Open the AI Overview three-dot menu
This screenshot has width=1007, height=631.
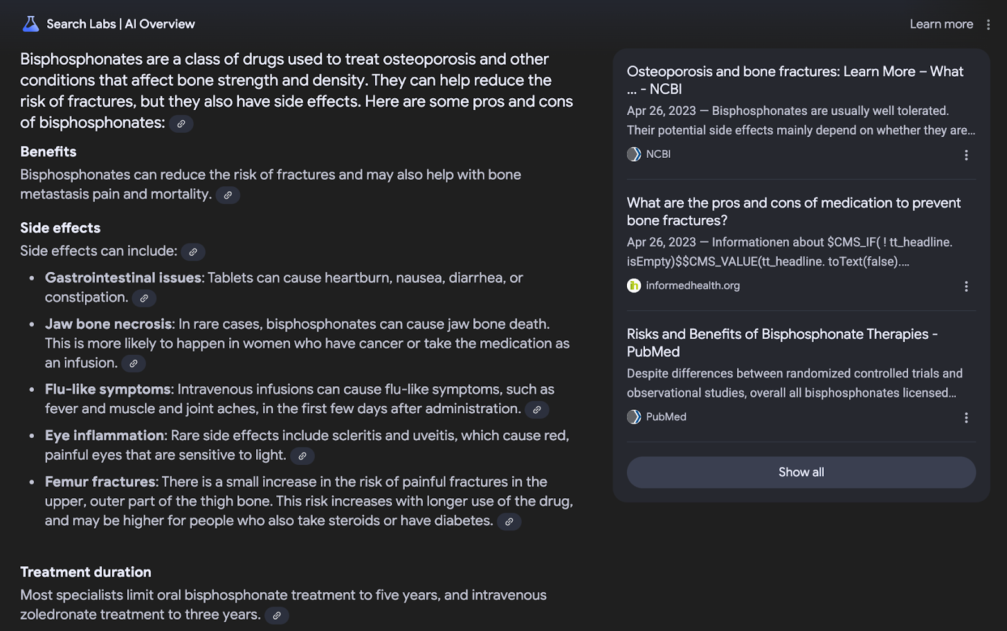coord(988,25)
